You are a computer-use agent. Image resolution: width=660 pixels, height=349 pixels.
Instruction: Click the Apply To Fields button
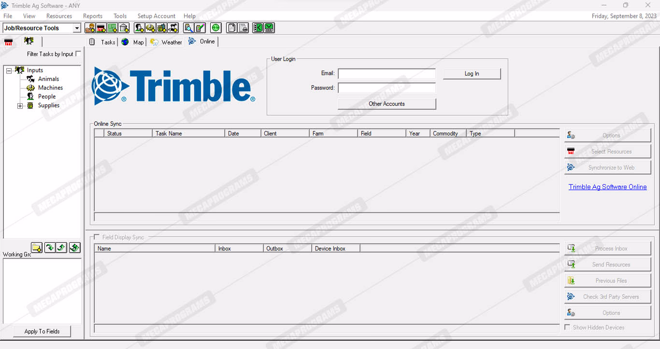[x=42, y=331]
